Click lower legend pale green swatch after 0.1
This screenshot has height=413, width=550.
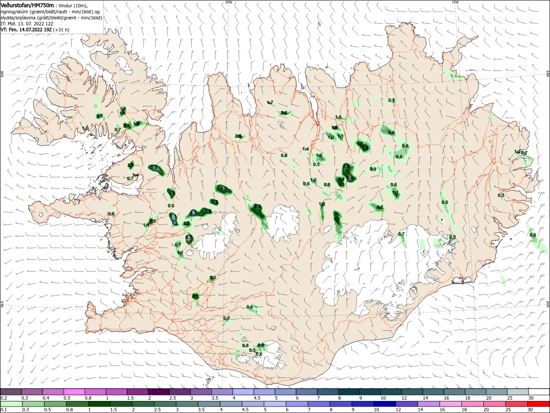point(11,404)
